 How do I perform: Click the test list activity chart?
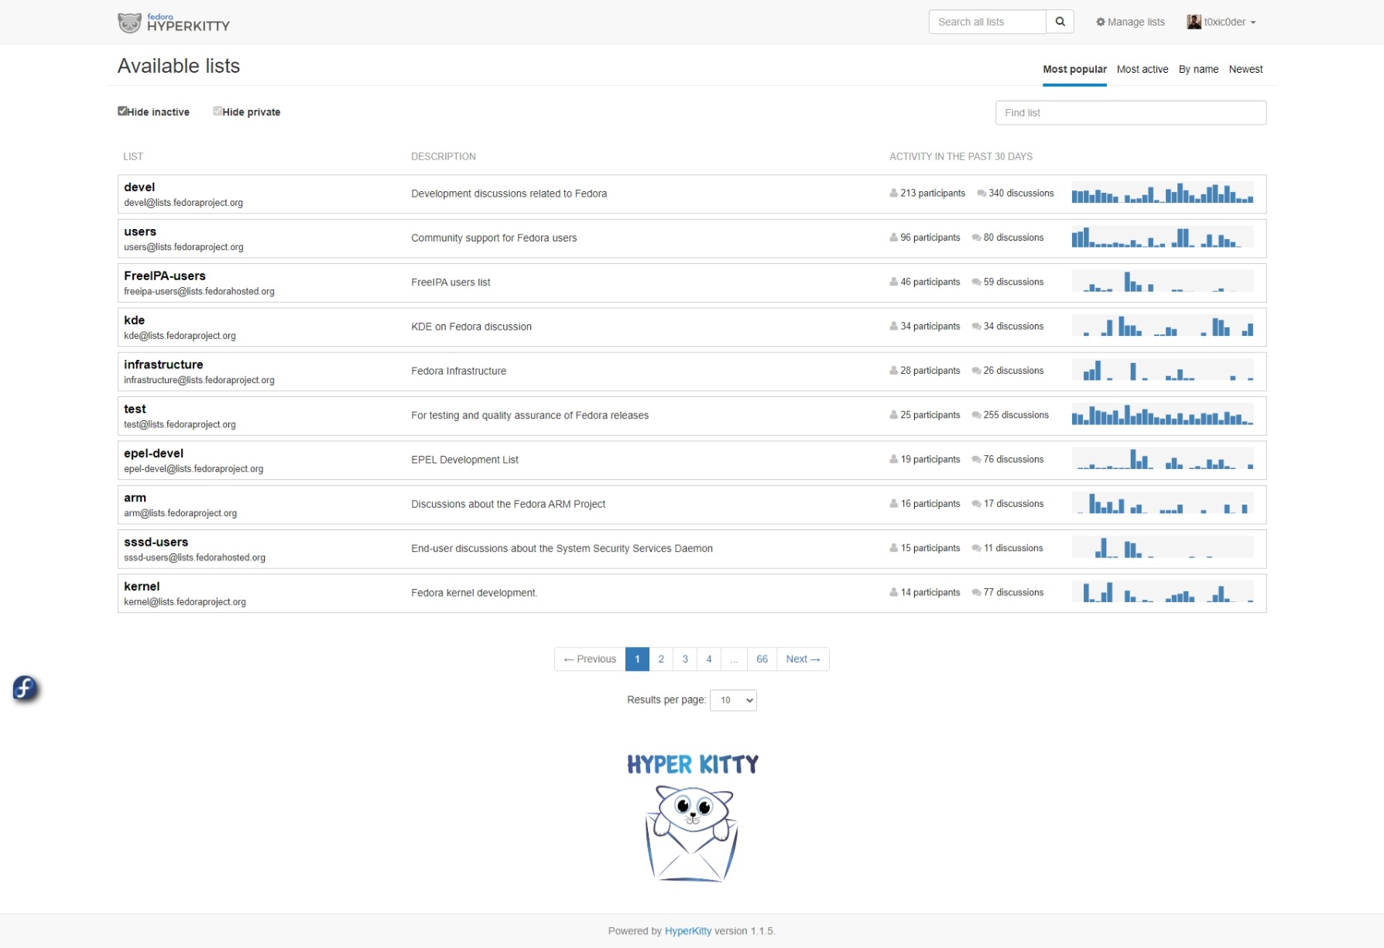click(x=1162, y=416)
